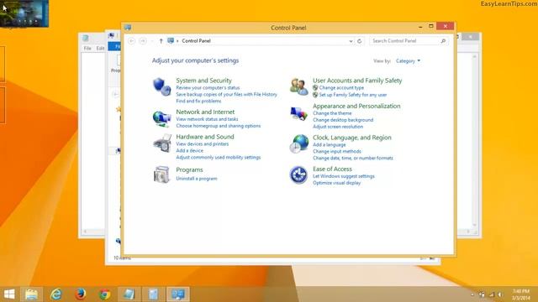Click Set up Family Safety for any user
The width and height of the screenshot is (538, 302).
tap(353, 95)
